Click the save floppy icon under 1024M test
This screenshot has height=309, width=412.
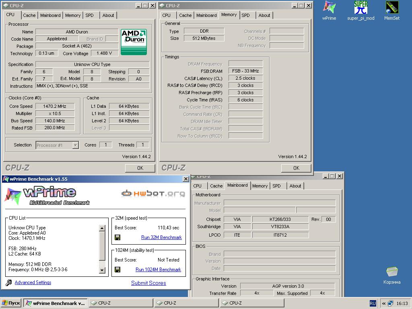[x=118, y=270]
